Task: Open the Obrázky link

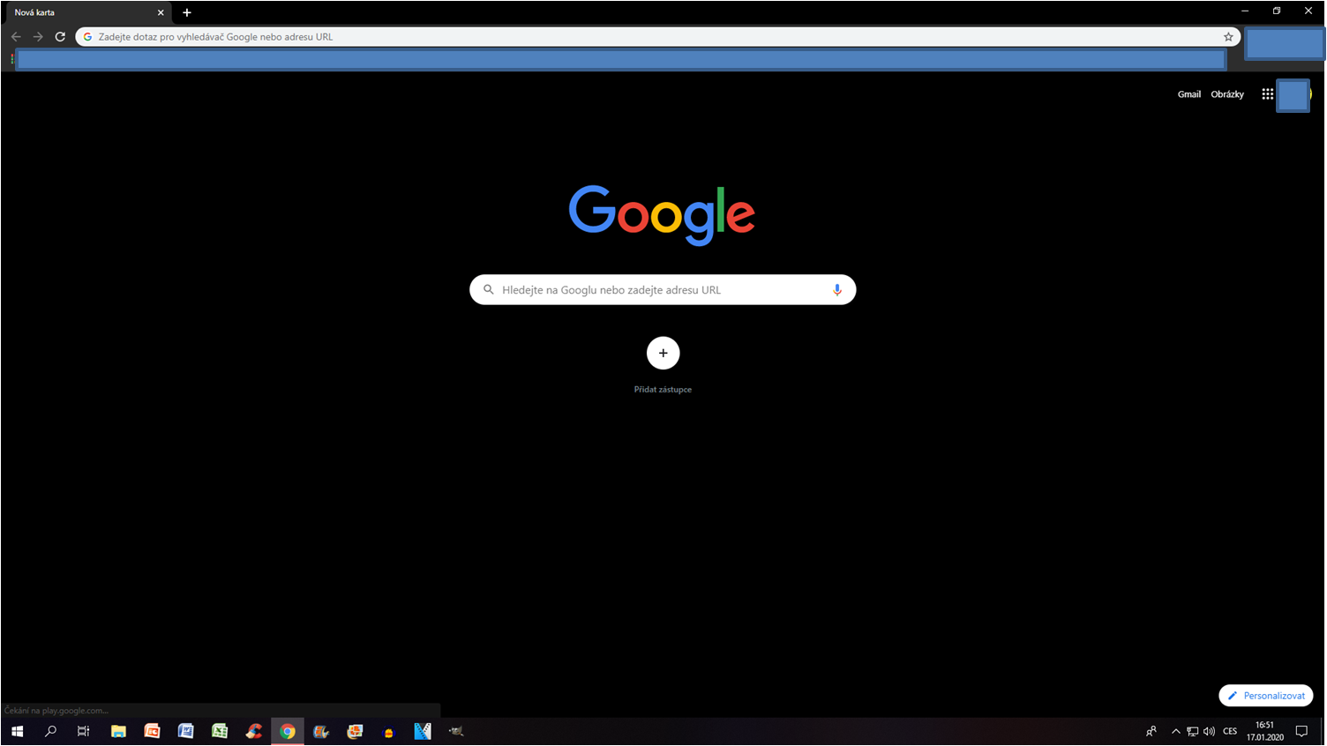Action: tap(1226, 94)
